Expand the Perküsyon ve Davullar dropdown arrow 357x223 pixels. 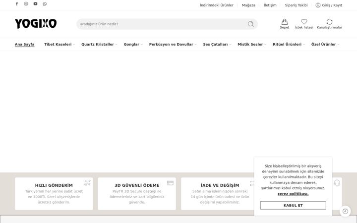click(x=195, y=45)
